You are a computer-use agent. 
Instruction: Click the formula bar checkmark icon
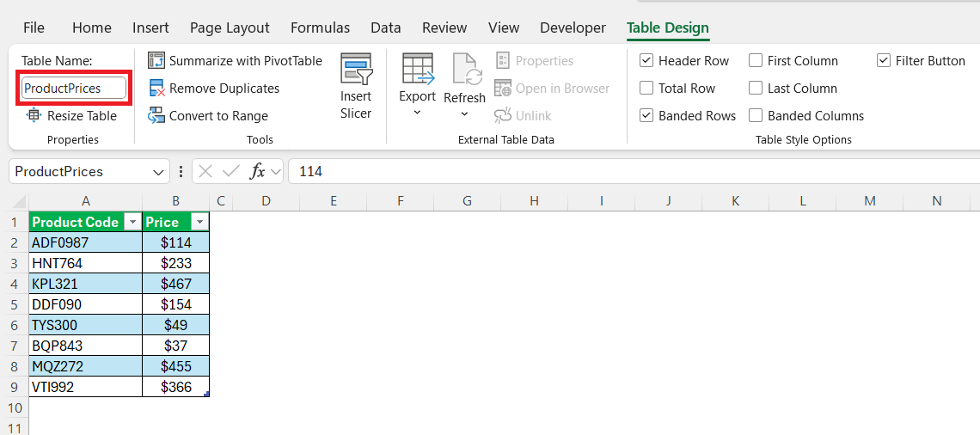click(x=230, y=171)
